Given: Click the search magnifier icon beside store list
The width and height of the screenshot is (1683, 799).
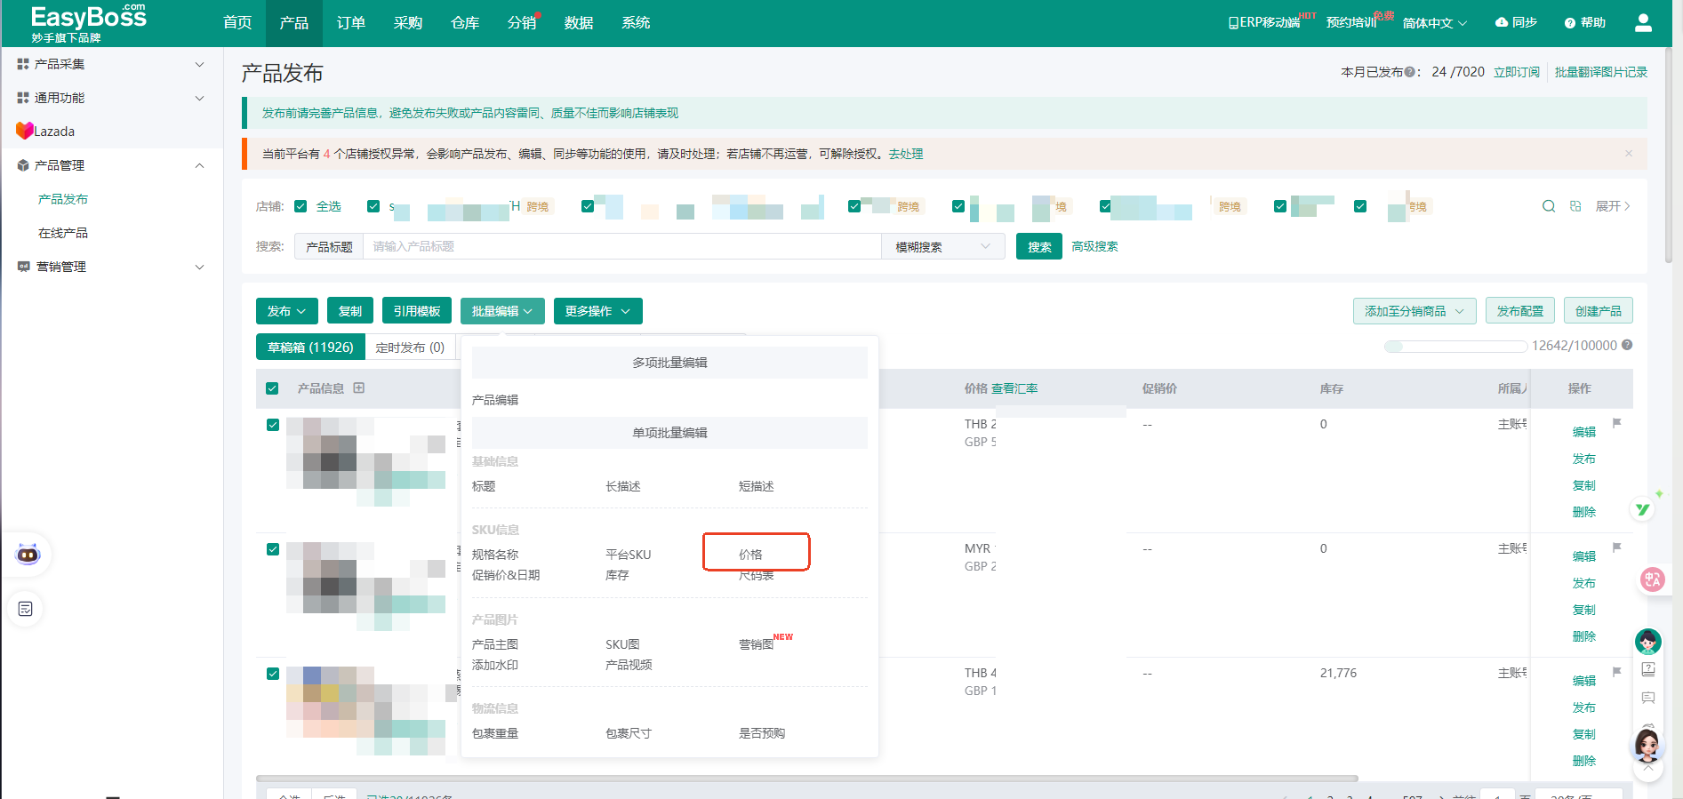Looking at the screenshot, I should [x=1549, y=206].
